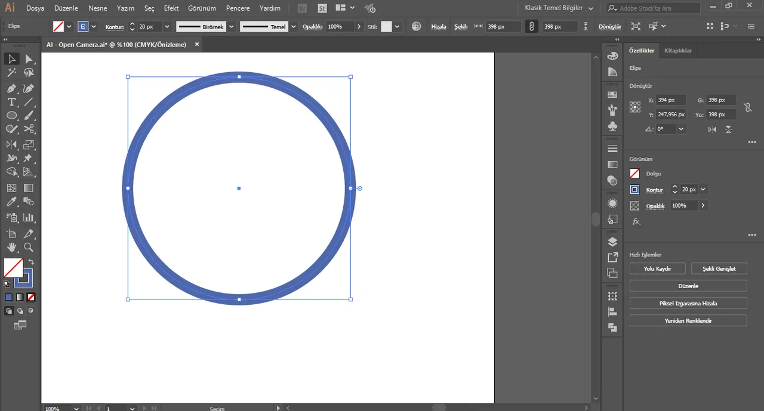The height and width of the screenshot is (411, 764).
Task: Open the Nesne menu
Action: [98, 8]
